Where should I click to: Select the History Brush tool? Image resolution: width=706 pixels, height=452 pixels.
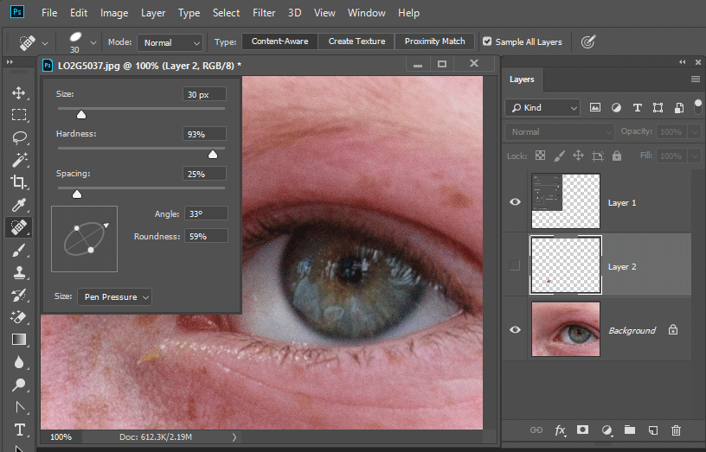pos(19,295)
